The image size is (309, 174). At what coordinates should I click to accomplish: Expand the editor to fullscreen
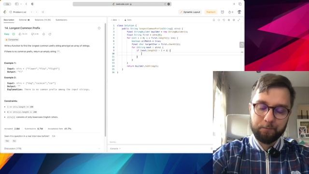pos(239,20)
